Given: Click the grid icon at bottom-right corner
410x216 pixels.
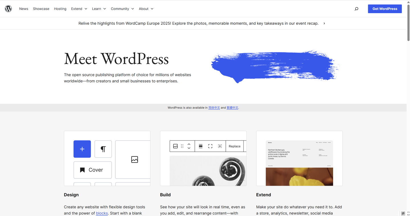Looking at the screenshot, I should click(403, 213).
